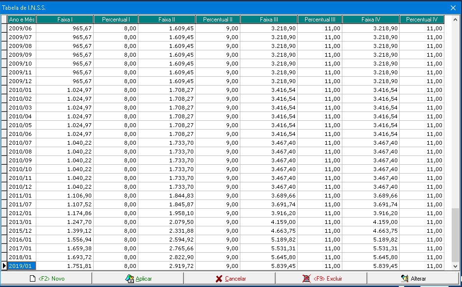Image resolution: width=462 pixels, height=287 pixels.
Task: Click the Percentual II column header
Action: pyautogui.click(x=218, y=20)
